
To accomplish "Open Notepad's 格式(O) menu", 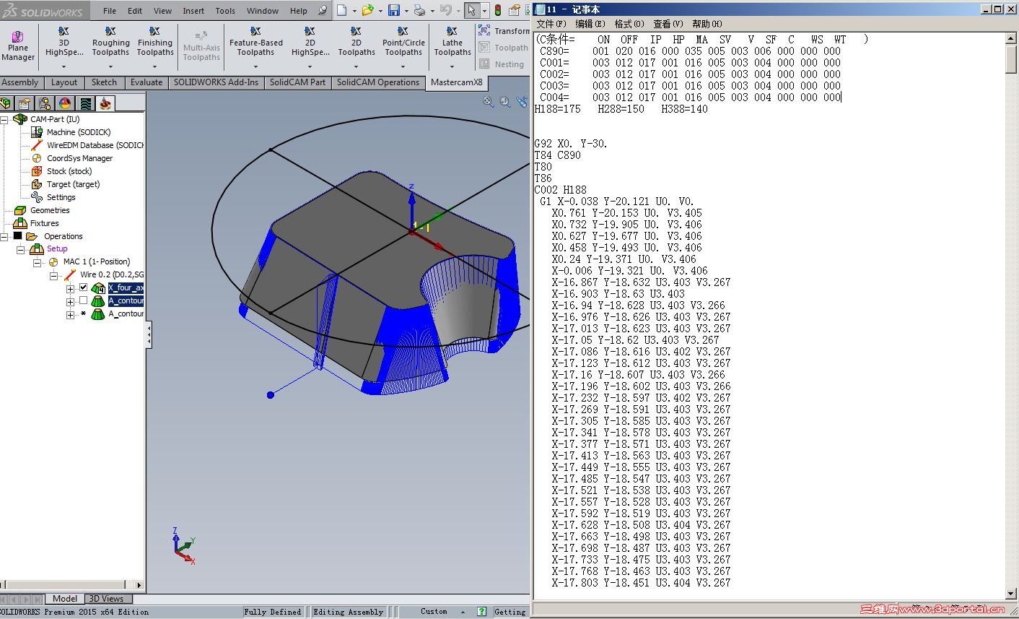I will coord(629,24).
